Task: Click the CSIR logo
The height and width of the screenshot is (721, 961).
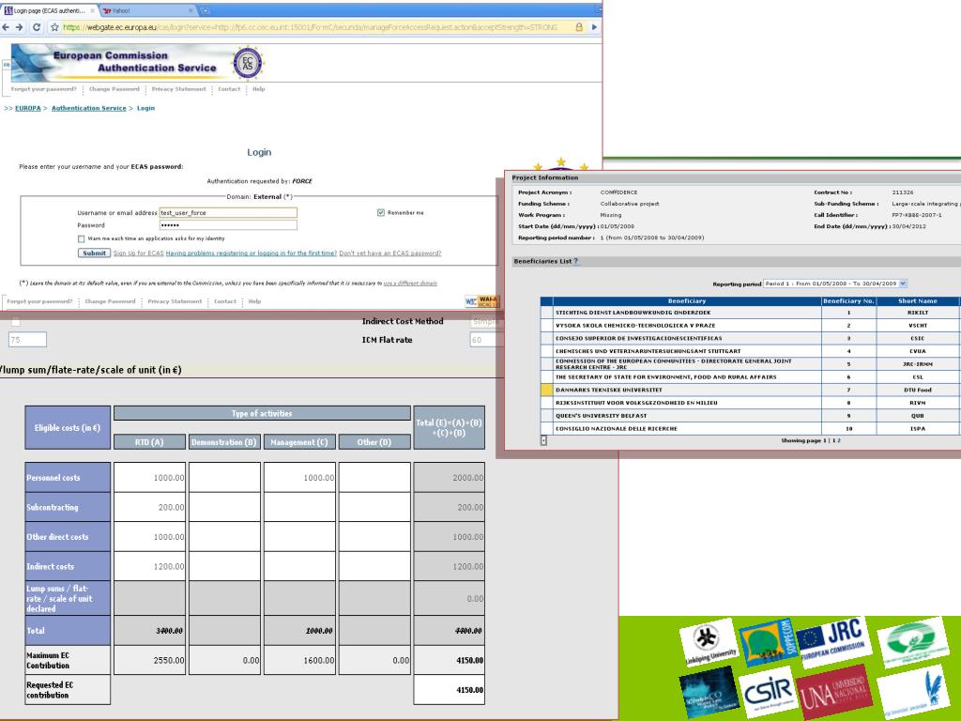Action: [x=769, y=692]
